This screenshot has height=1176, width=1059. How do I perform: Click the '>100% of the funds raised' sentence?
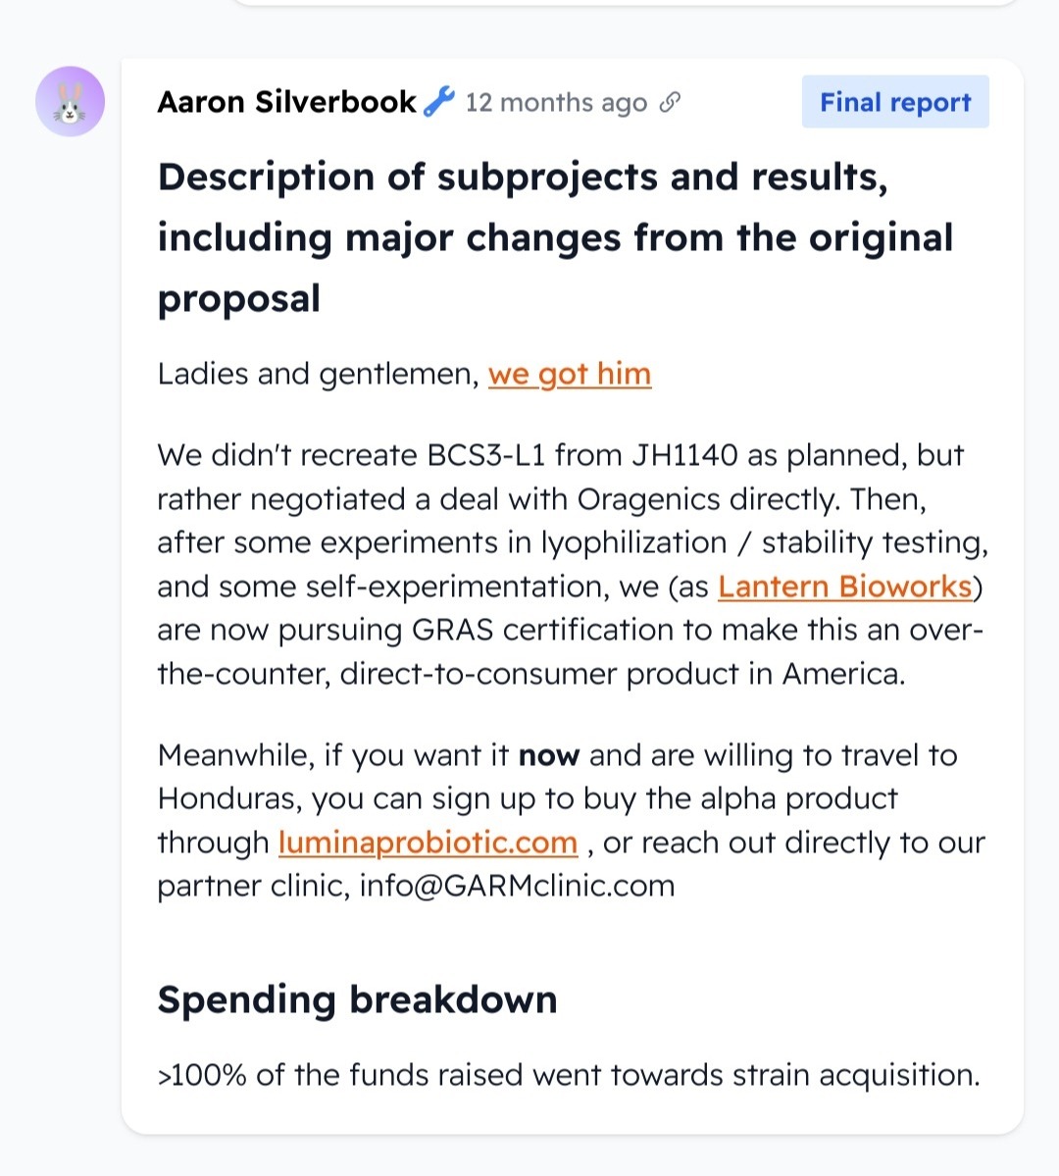pos(569,1075)
